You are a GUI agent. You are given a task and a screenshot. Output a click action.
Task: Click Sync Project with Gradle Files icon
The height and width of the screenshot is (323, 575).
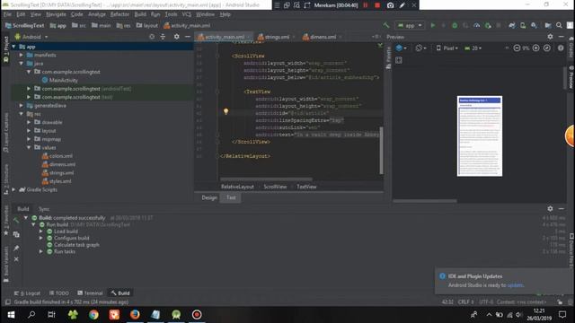[x=511, y=25]
